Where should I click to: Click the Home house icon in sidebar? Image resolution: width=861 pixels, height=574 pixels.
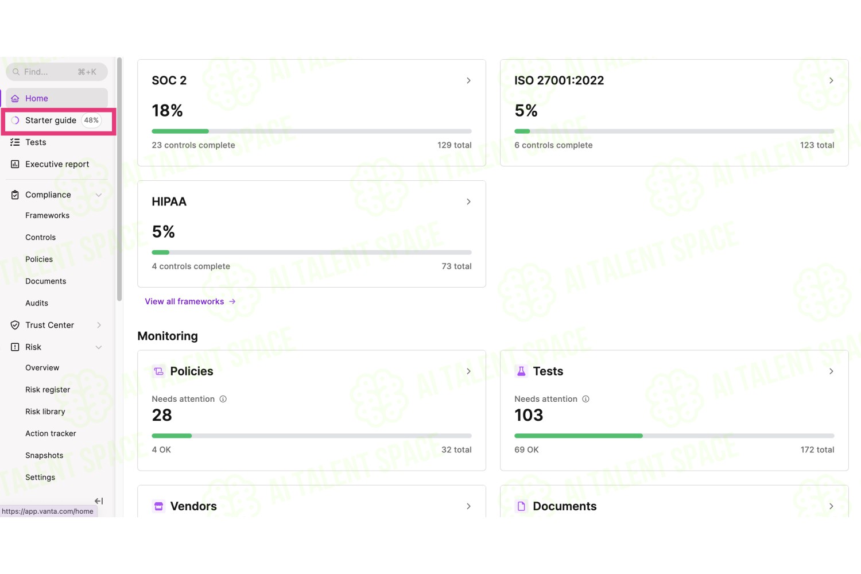pyautogui.click(x=15, y=99)
